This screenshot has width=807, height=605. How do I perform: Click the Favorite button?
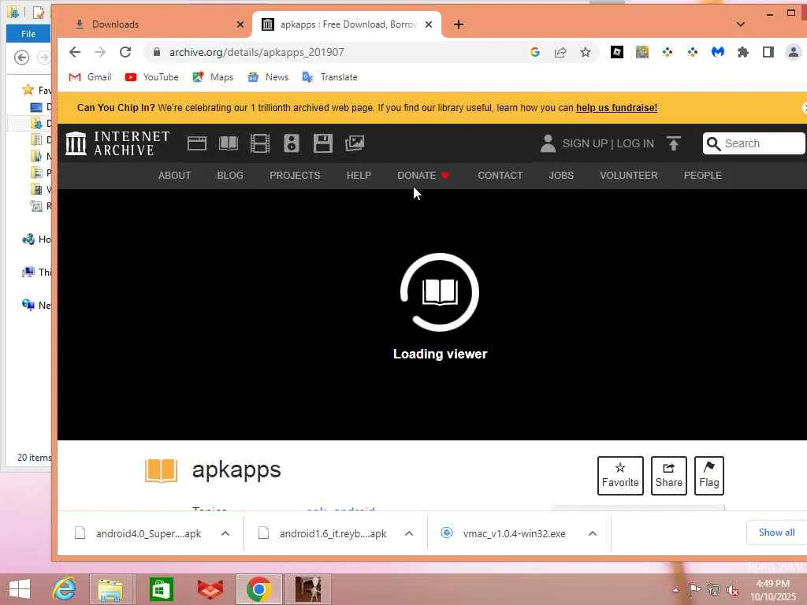pos(620,475)
